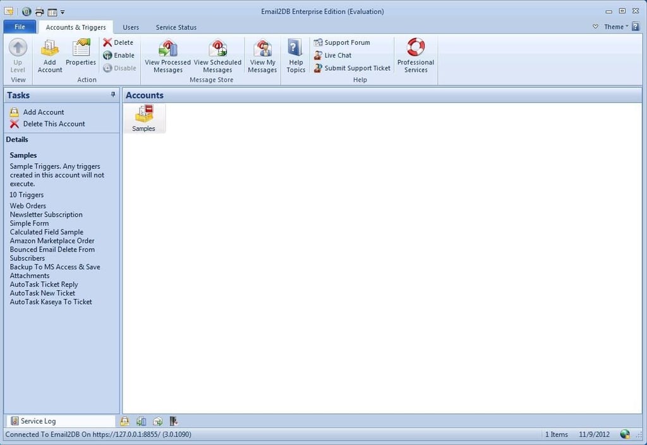647x445 pixels.
Task: Click the Email2DB app icon in quick access toolbar
Action: [x=9, y=11]
